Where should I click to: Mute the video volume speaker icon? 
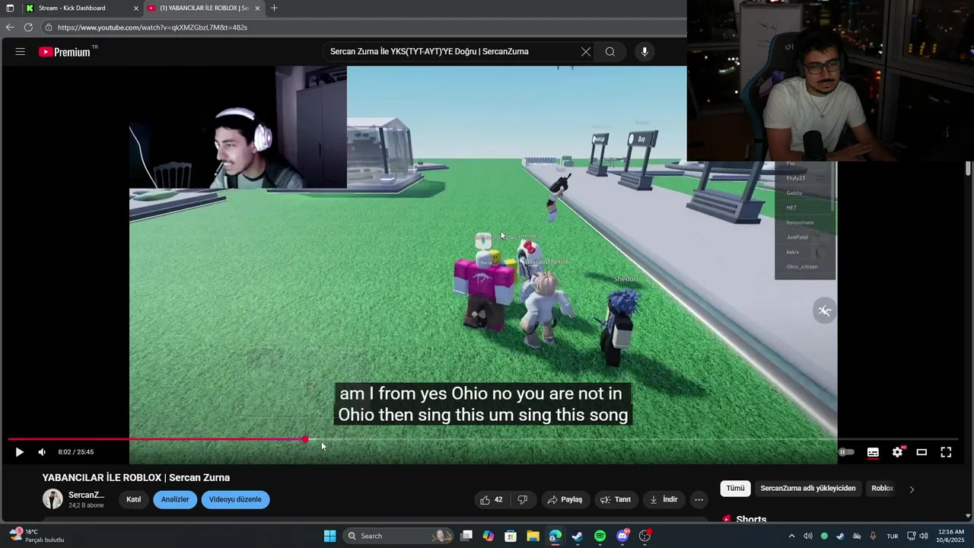click(x=42, y=452)
